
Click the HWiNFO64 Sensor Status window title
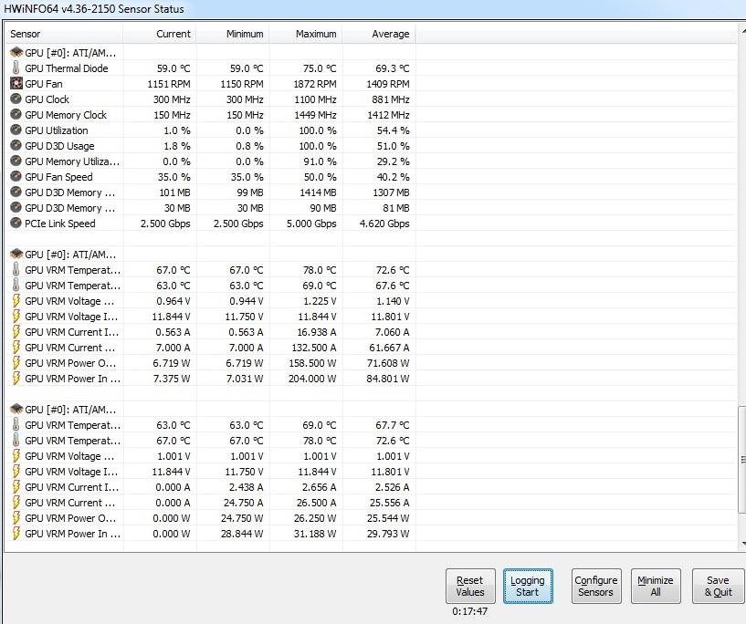click(x=94, y=8)
